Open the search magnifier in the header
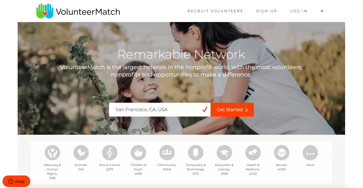The image size is (363, 188). coord(322,11)
